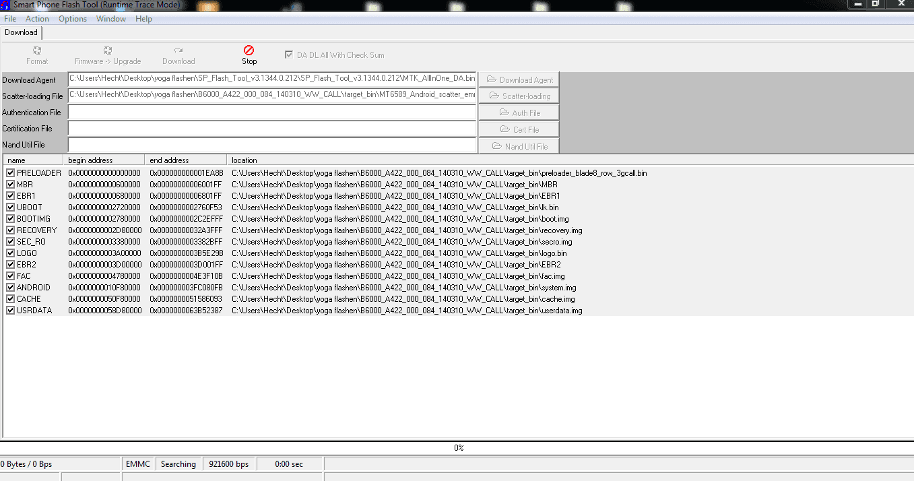Screen dimensions: 914x481
Task: Click the Certification File input field
Action: tap(272, 128)
